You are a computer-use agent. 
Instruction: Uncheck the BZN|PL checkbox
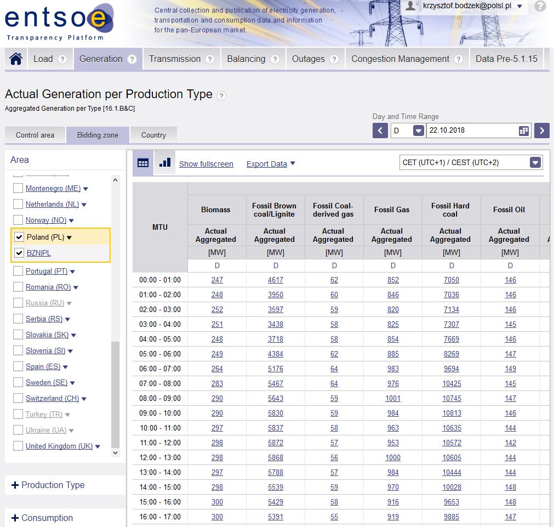coord(19,253)
